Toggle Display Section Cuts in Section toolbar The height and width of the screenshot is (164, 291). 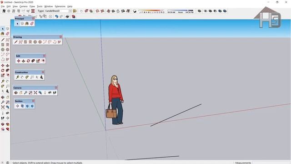click(27, 106)
